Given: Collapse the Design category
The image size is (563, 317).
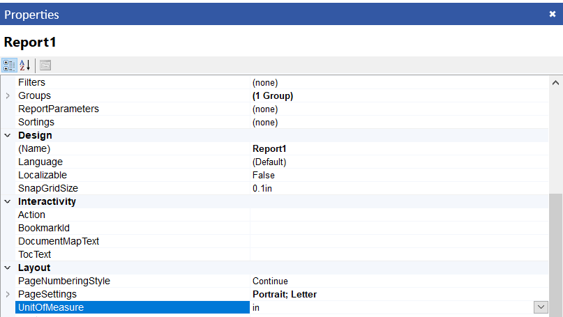Looking at the screenshot, I should pos(8,136).
